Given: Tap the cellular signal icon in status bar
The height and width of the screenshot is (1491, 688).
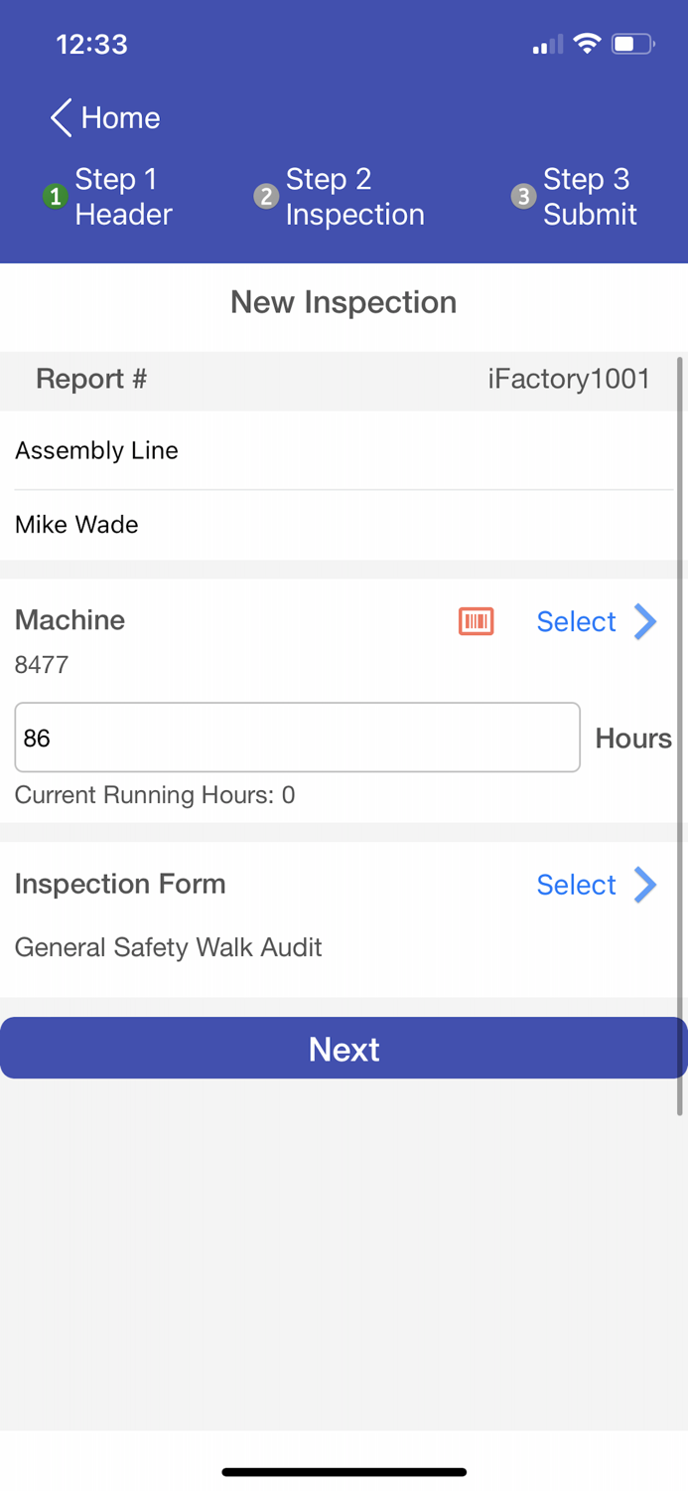Looking at the screenshot, I should click(x=545, y=44).
